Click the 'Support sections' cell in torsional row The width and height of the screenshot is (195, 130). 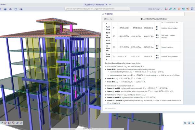[167, 47]
